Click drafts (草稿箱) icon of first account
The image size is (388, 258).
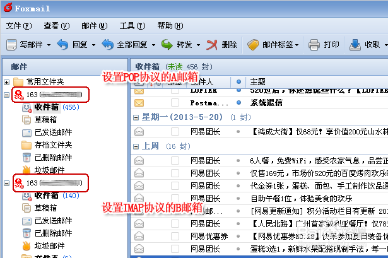pyautogui.click(x=26, y=120)
